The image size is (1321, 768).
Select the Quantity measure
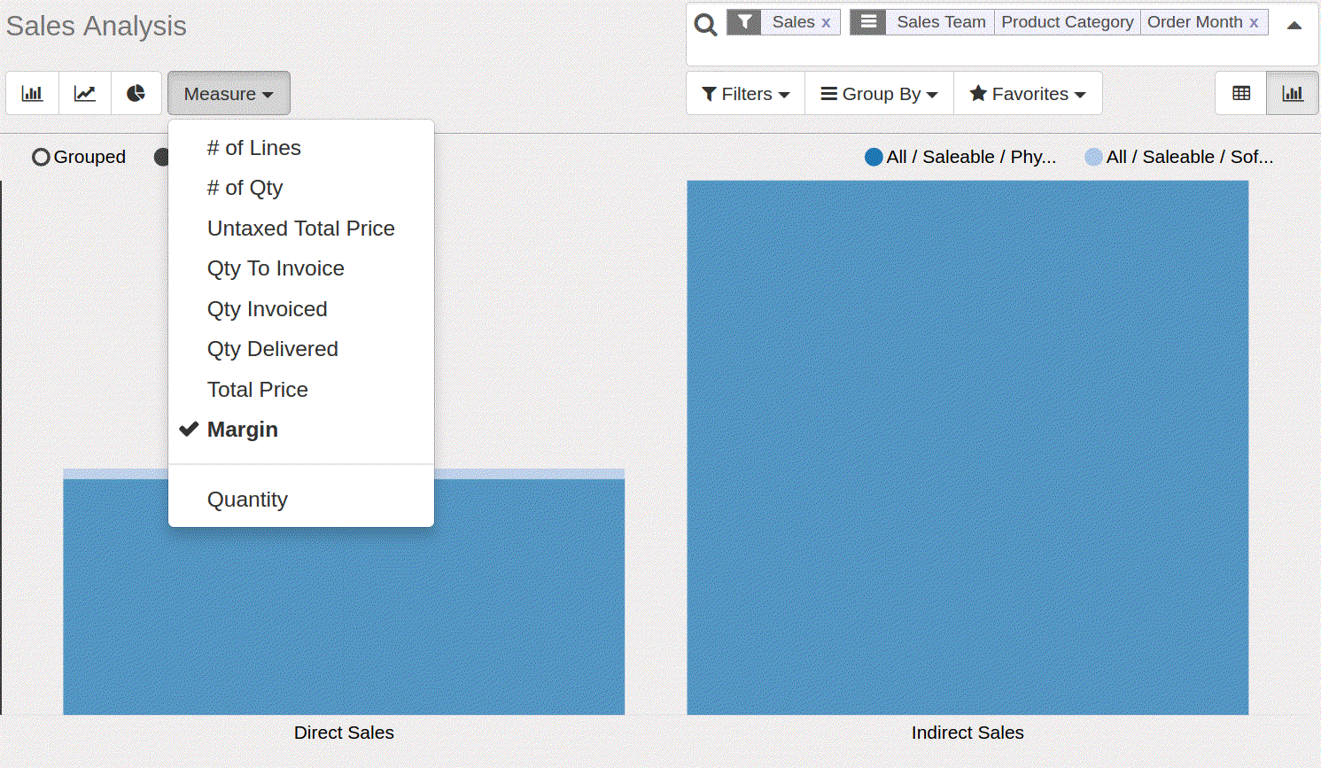[x=301, y=500]
